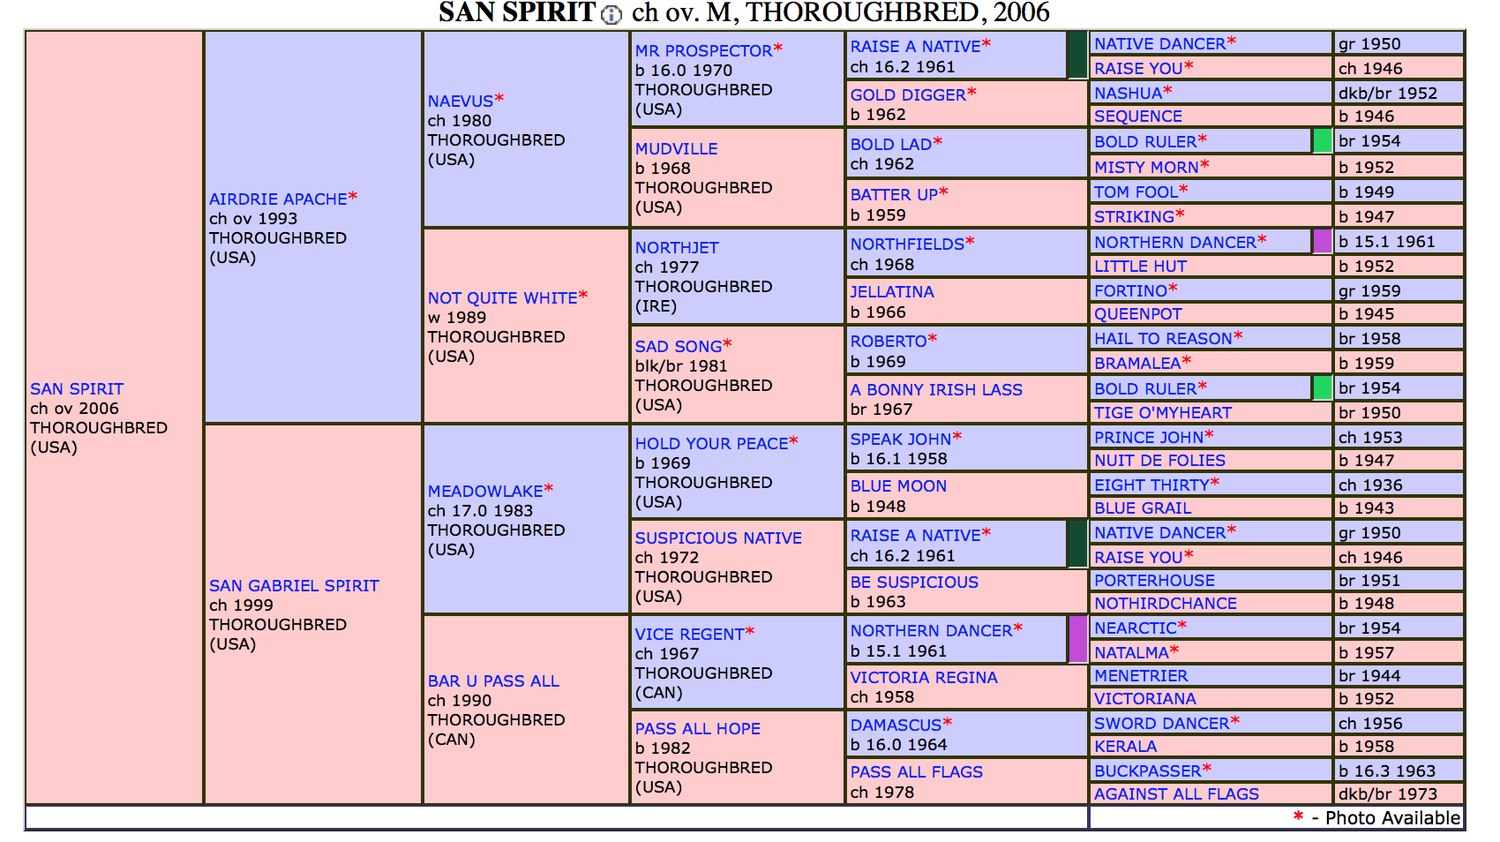
Task: Click the NUIT DE FOLIES link
Action: [1159, 460]
